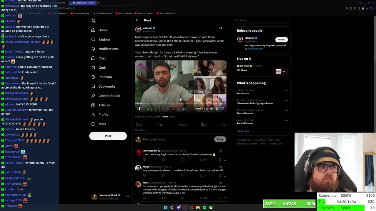Like Muna's reply
The width and height of the screenshot is (376, 211).
(182, 176)
